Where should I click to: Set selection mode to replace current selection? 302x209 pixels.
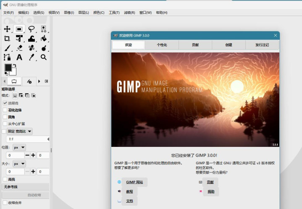(x=15, y=95)
